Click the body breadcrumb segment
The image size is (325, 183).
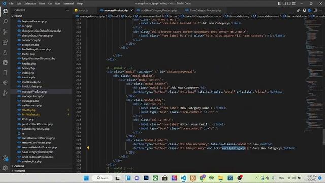click(128, 16)
